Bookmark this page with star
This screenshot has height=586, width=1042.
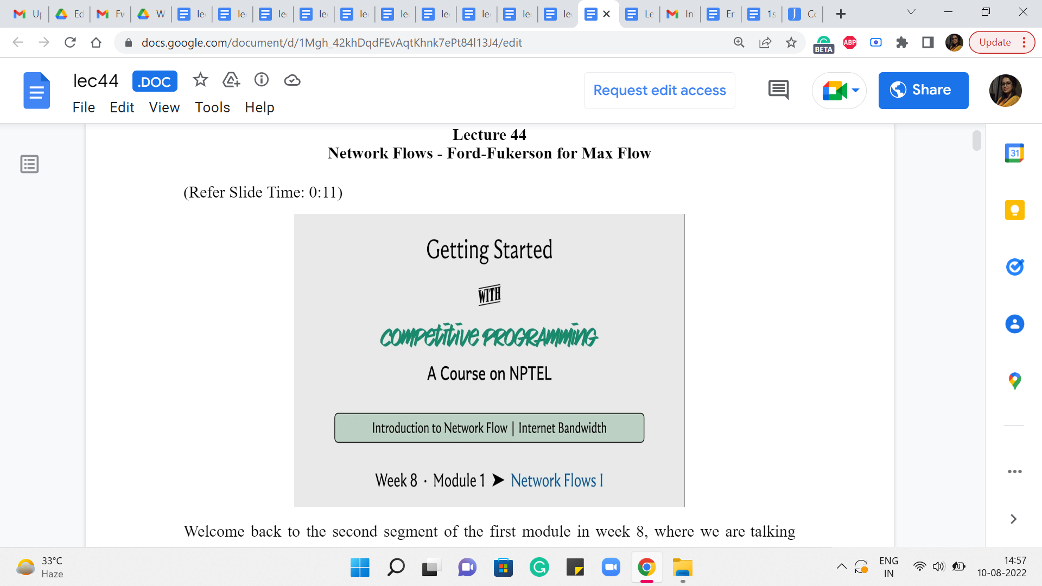point(791,42)
